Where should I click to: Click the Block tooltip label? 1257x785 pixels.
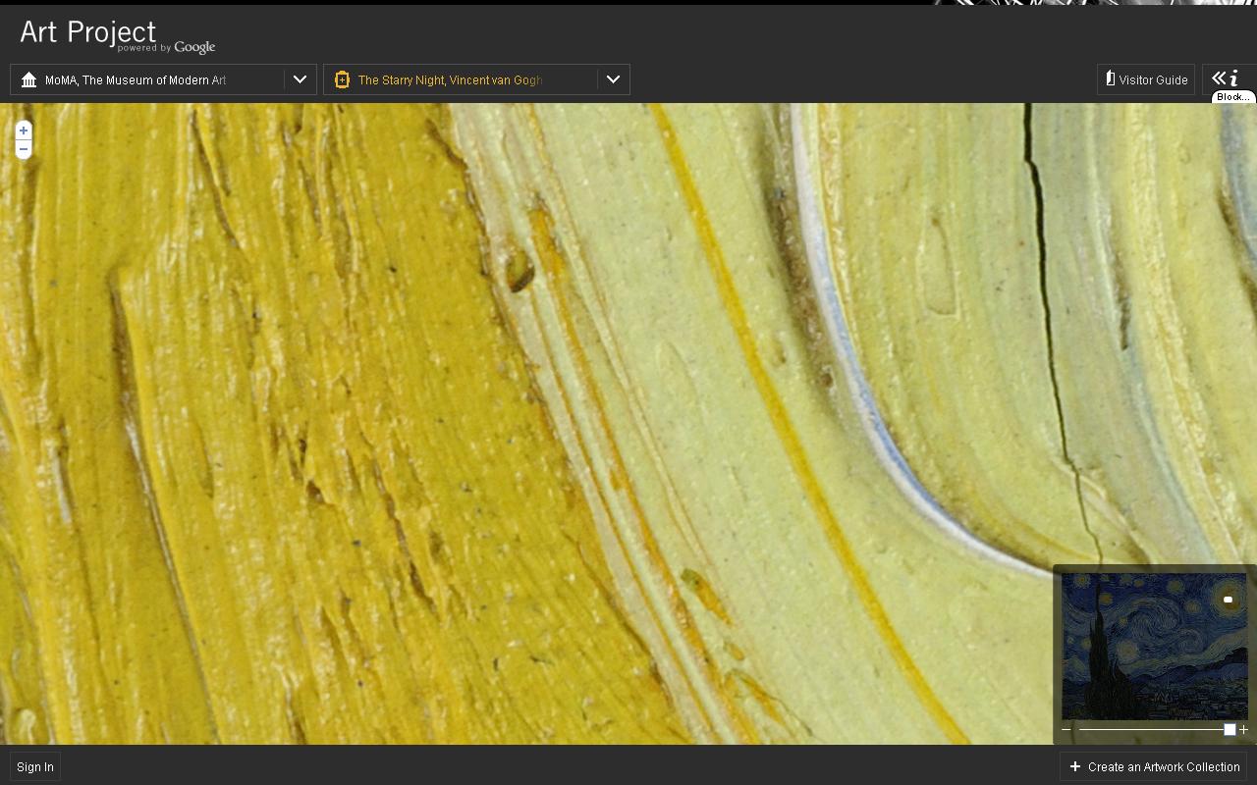click(x=1233, y=97)
